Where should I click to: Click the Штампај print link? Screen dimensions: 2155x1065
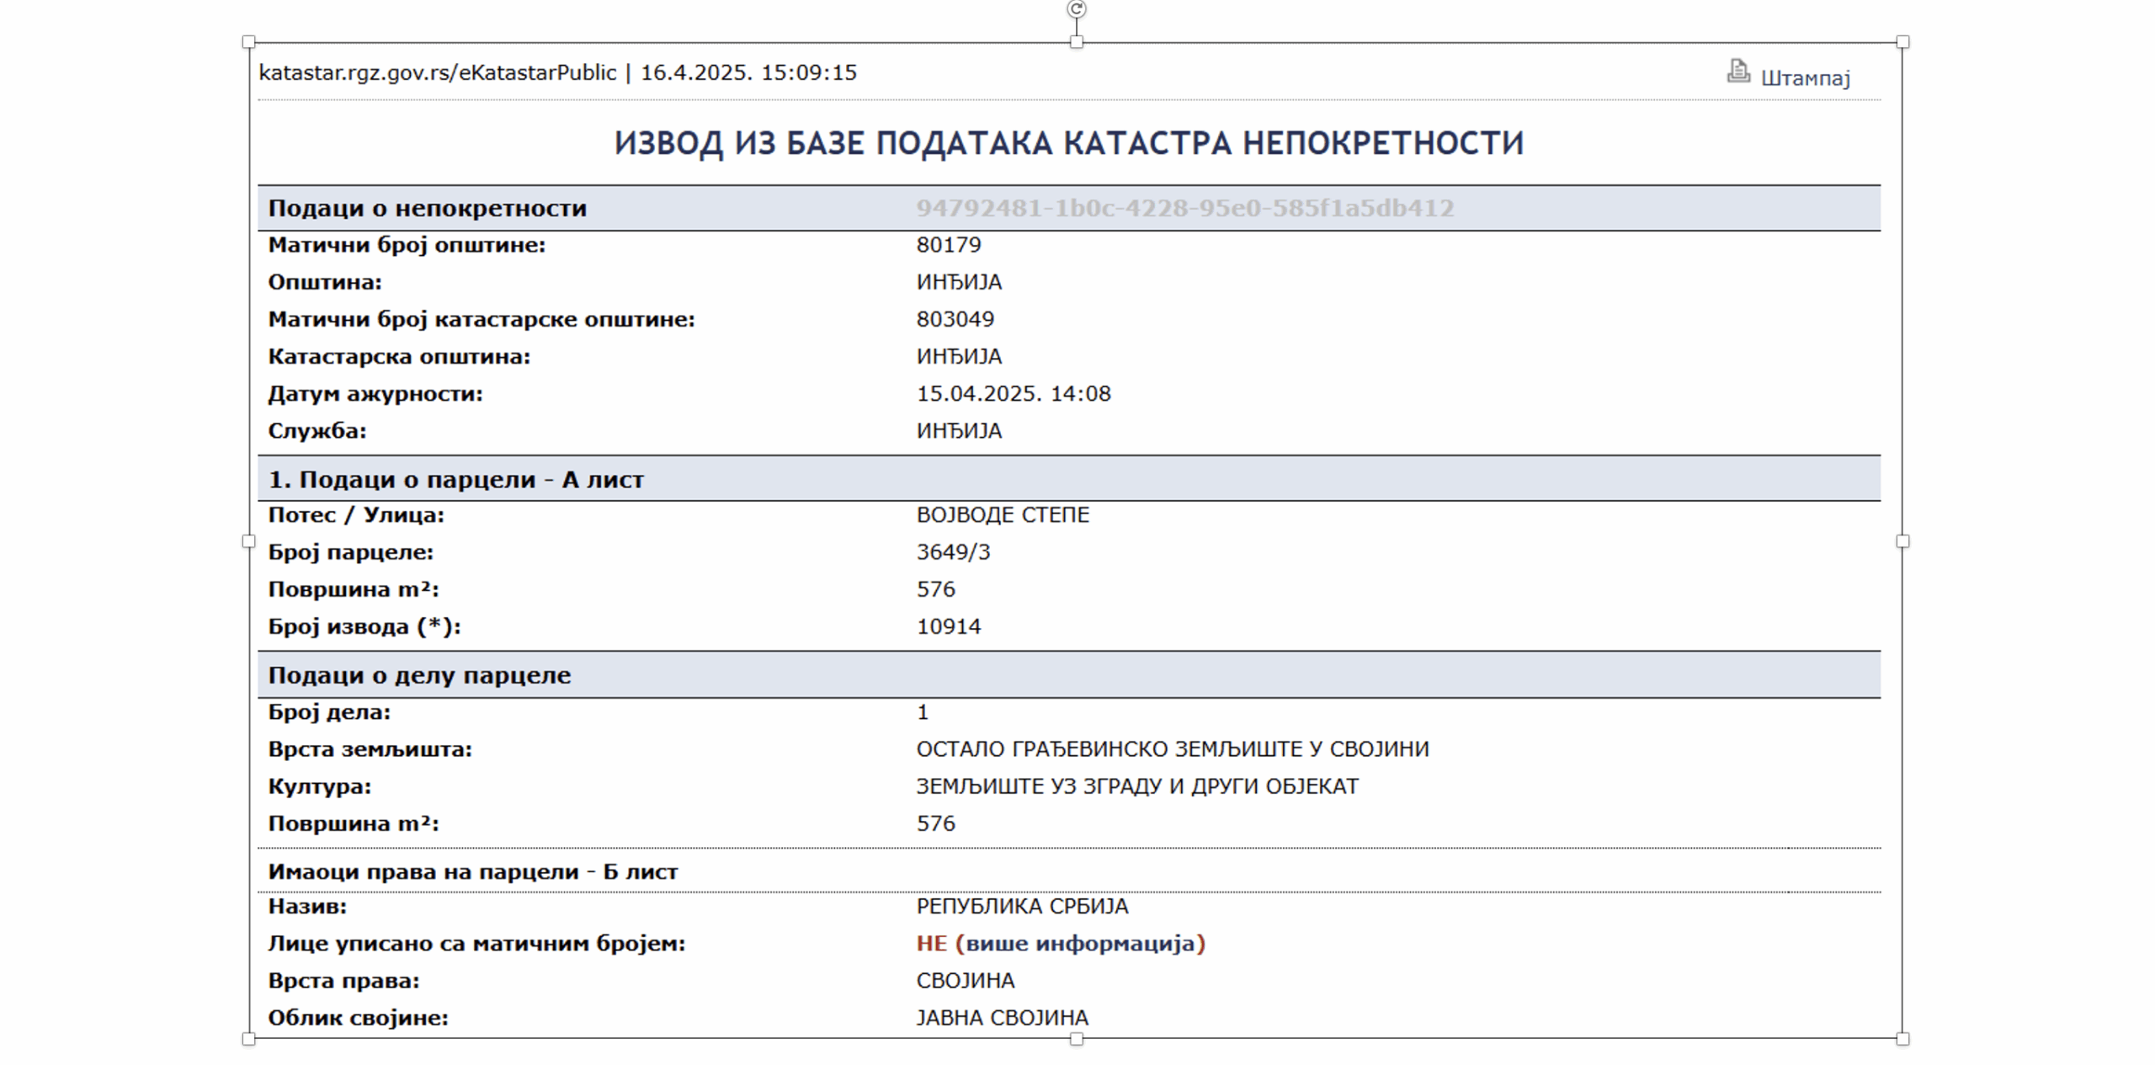[1805, 78]
